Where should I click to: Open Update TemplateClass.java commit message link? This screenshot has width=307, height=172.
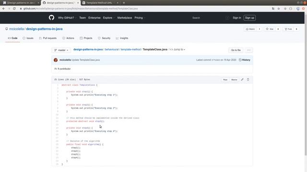(x=85, y=60)
